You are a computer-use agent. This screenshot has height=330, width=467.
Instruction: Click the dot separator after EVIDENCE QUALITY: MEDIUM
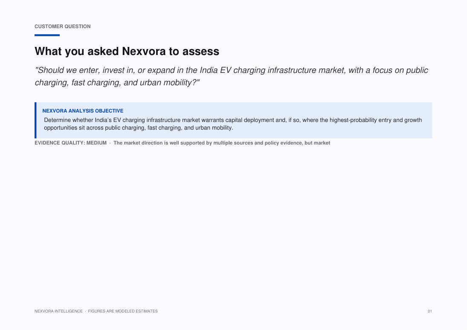110,143
